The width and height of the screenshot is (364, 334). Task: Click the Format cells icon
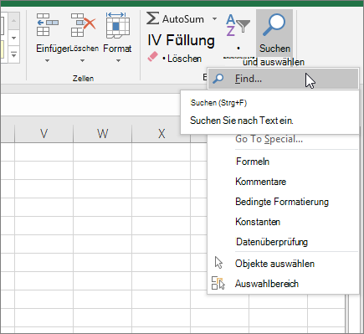117,25
